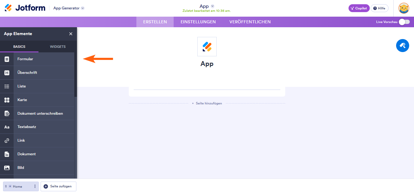Select the Formular element icon
Image resolution: width=414 pixels, height=194 pixels.
tap(7, 59)
